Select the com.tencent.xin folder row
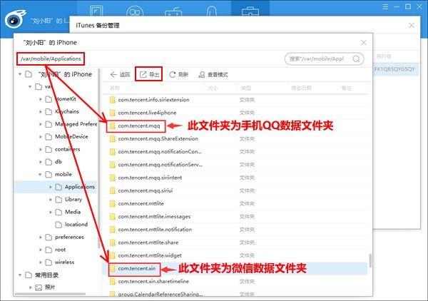This screenshot has height=301, width=428. 235,268
